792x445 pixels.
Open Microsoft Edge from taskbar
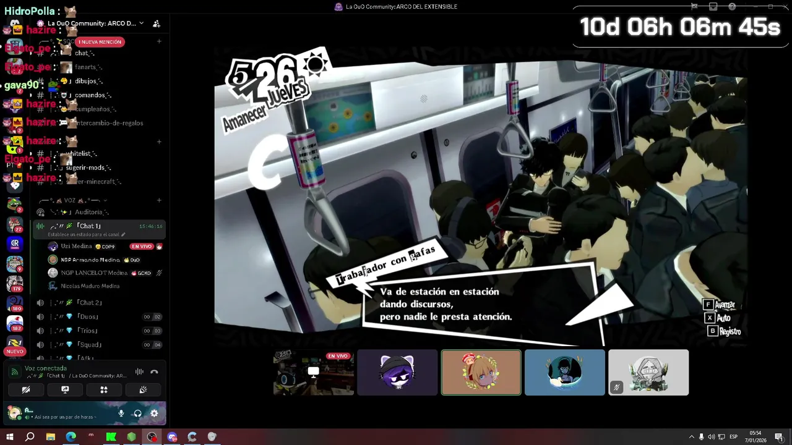tap(71, 437)
